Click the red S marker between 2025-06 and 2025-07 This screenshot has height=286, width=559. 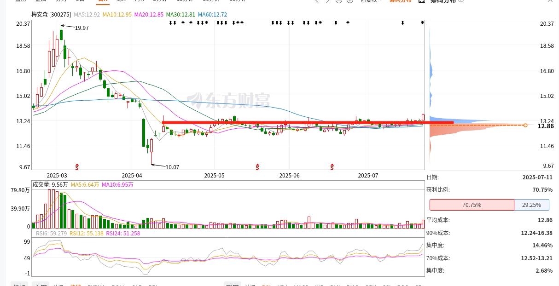pos(332,166)
